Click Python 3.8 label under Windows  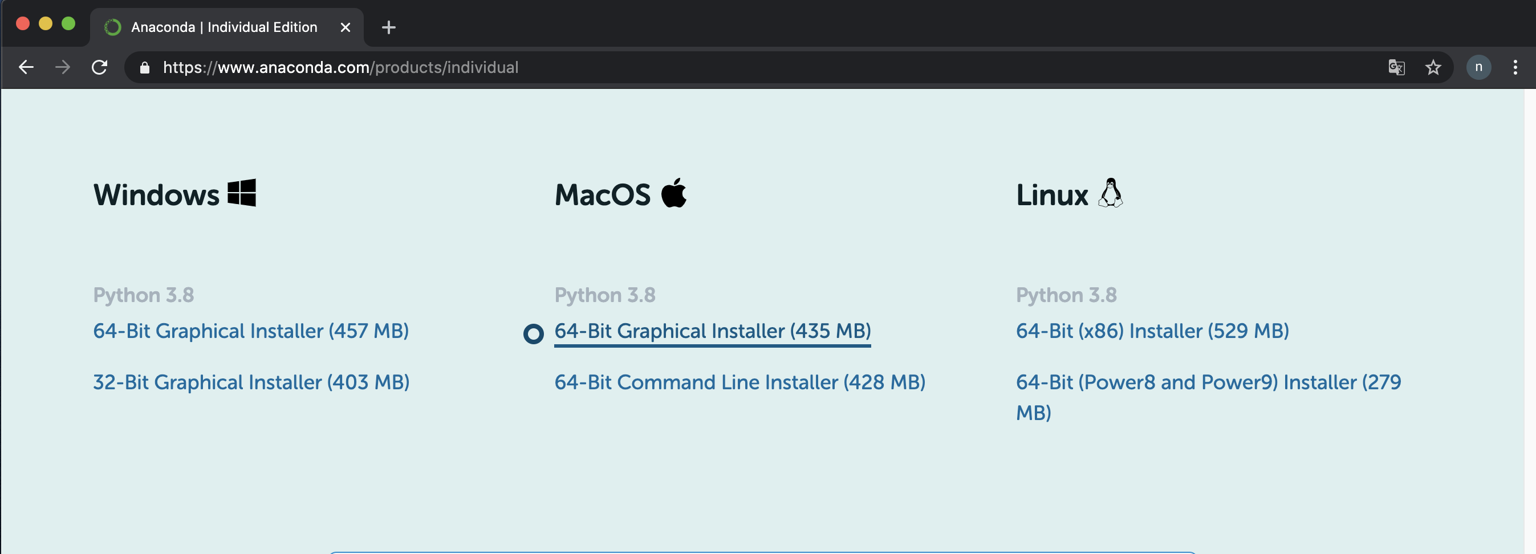click(144, 295)
